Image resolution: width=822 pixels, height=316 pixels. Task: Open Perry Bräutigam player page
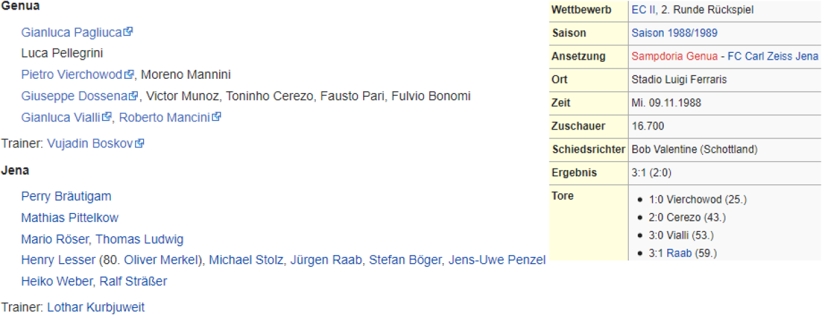pyautogui.click(x=66, y=196)
